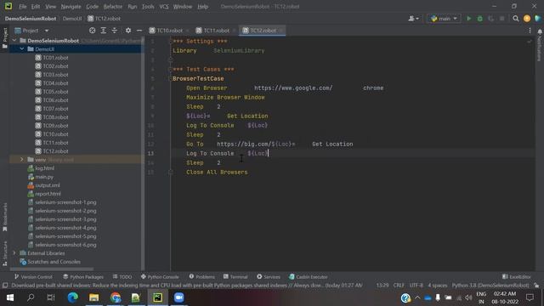Run the main configuration
The height and width of the screenshot is (306, 544).
point(468,19)
